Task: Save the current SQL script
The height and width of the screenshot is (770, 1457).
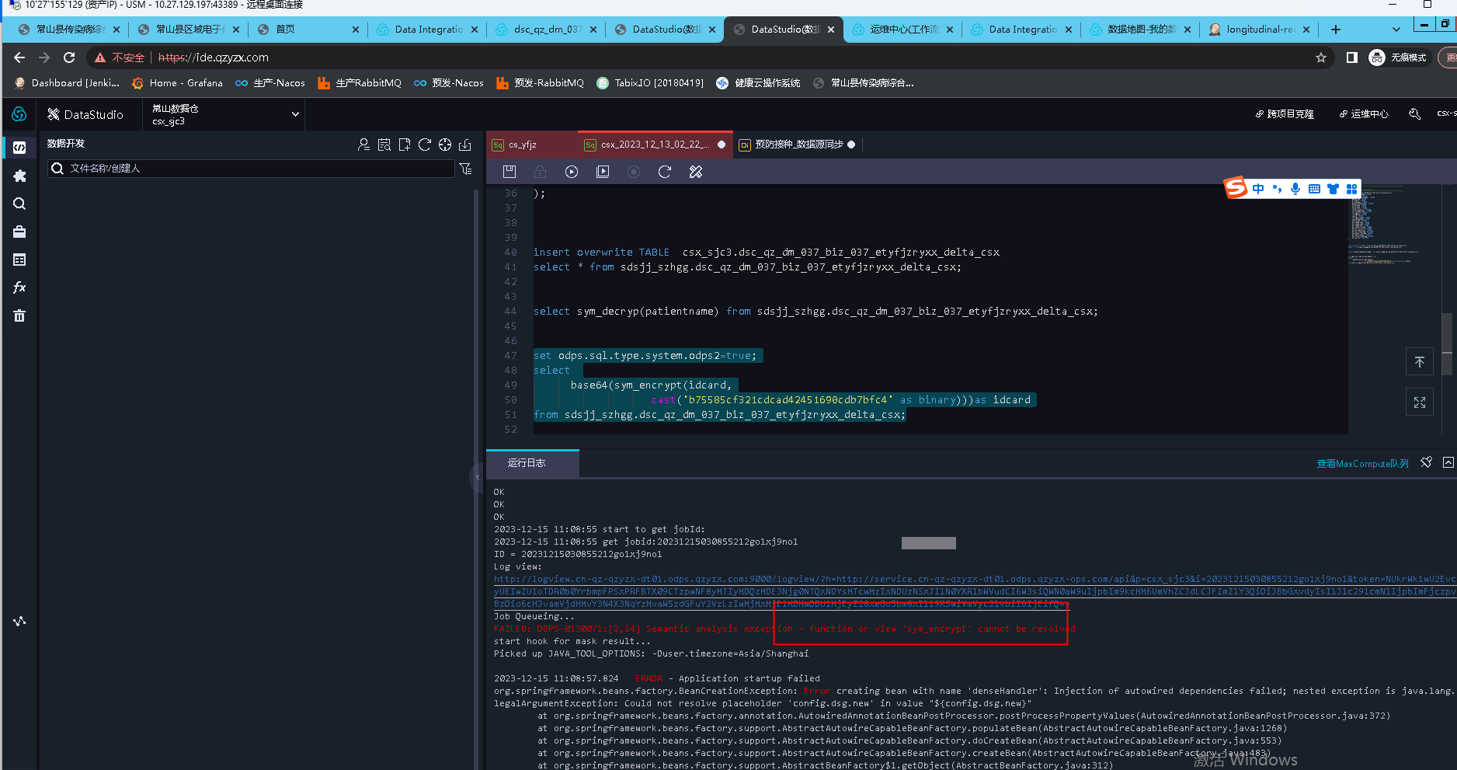Action: click(509, 172)
